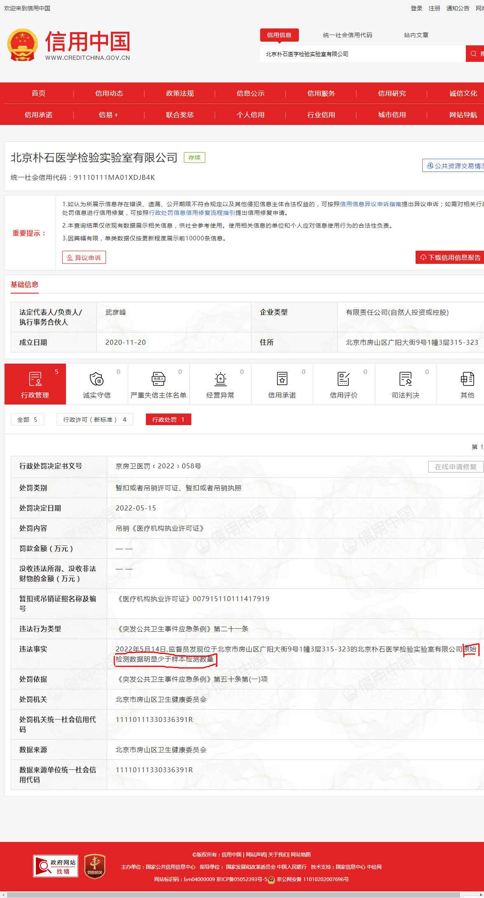Select the 行政处罚 1 filter
The width and height of the screenshot is (484, 898).
[169, 419]
